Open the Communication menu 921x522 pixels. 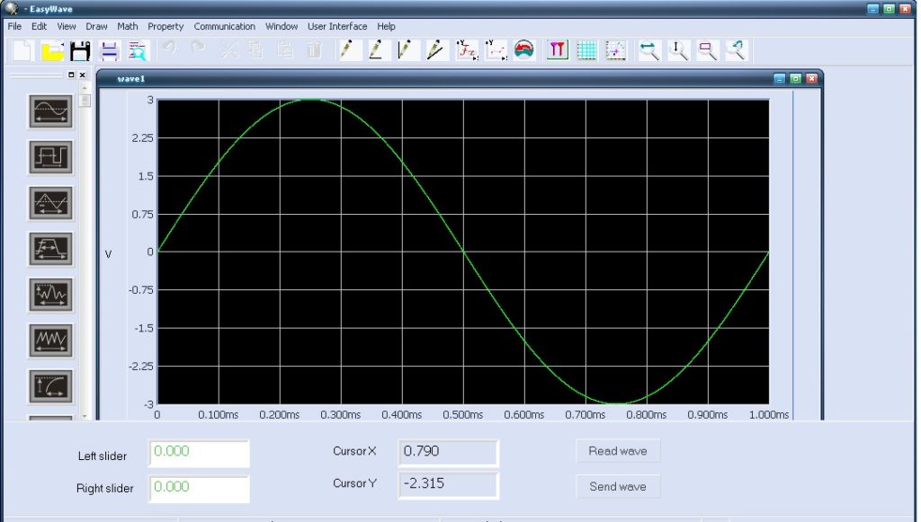pos(224,26)
